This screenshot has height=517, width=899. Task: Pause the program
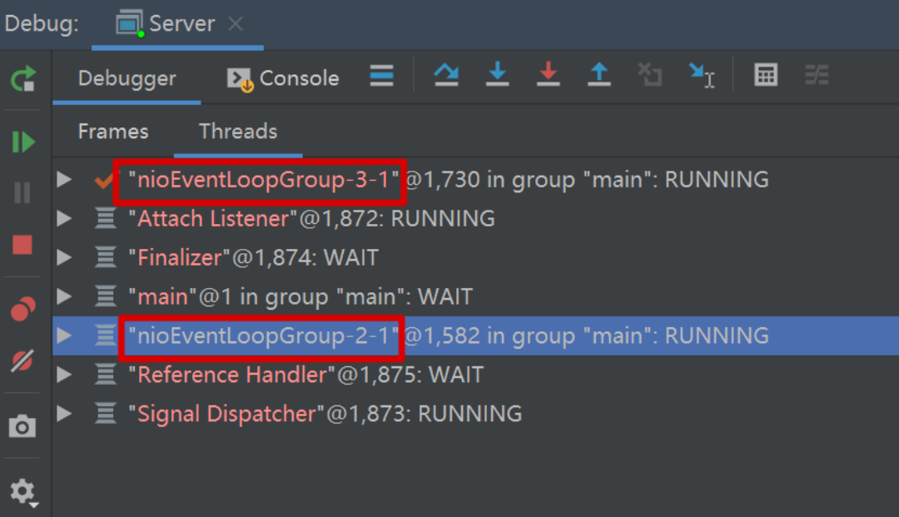click(x=22, y=192)
